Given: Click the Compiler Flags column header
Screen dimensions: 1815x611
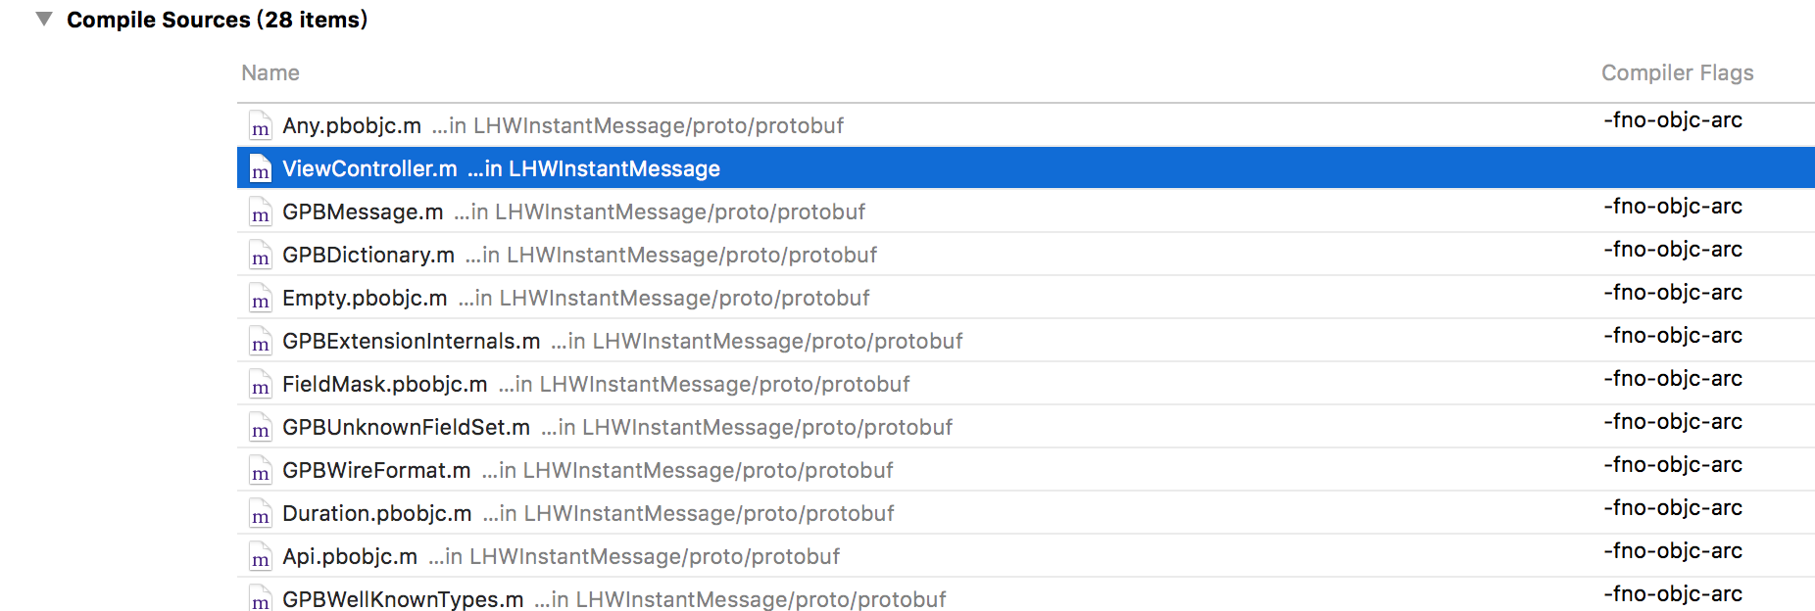Looking at the screenshot, I should 1678,72.
